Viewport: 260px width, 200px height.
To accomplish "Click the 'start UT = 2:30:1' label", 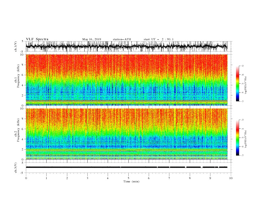I will coord(159,39).
